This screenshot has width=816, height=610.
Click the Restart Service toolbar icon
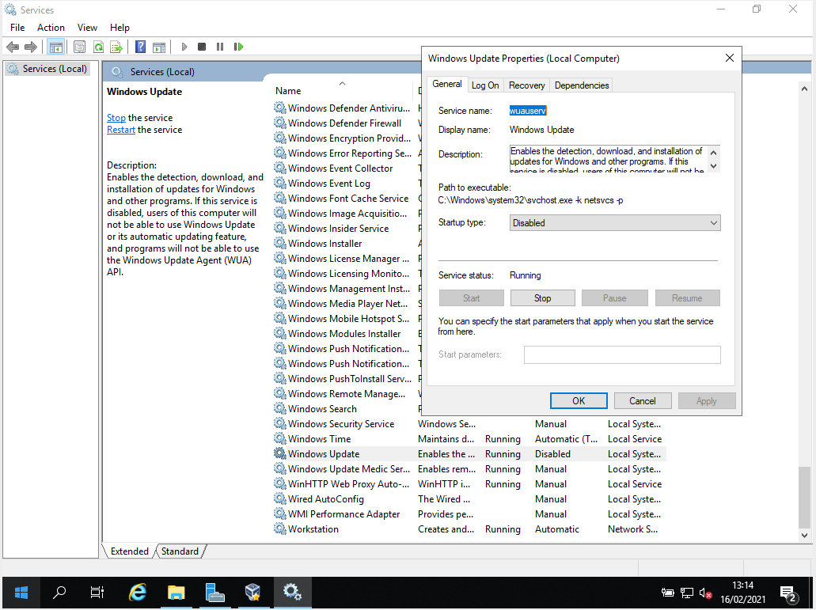[239, 47]
